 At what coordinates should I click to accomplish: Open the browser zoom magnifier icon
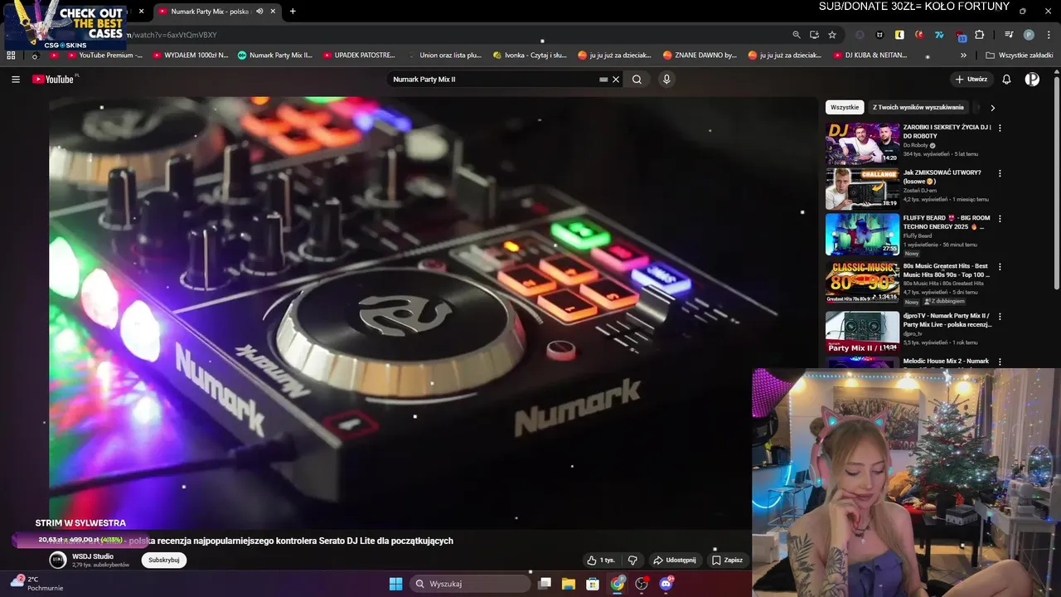click(797, 35)
